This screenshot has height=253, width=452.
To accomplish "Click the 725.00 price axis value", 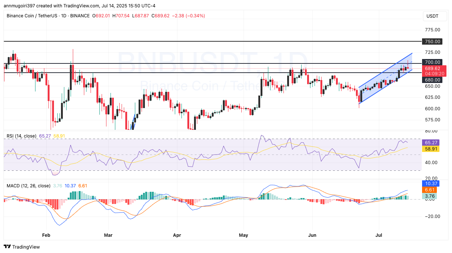I will (432, 52).
